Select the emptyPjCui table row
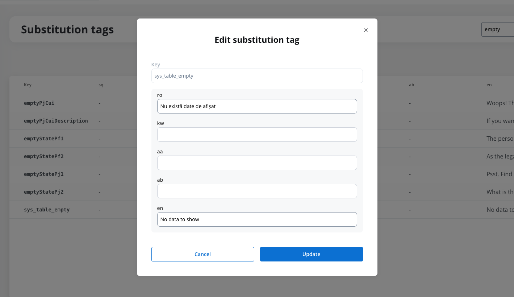 pos(262,103)
